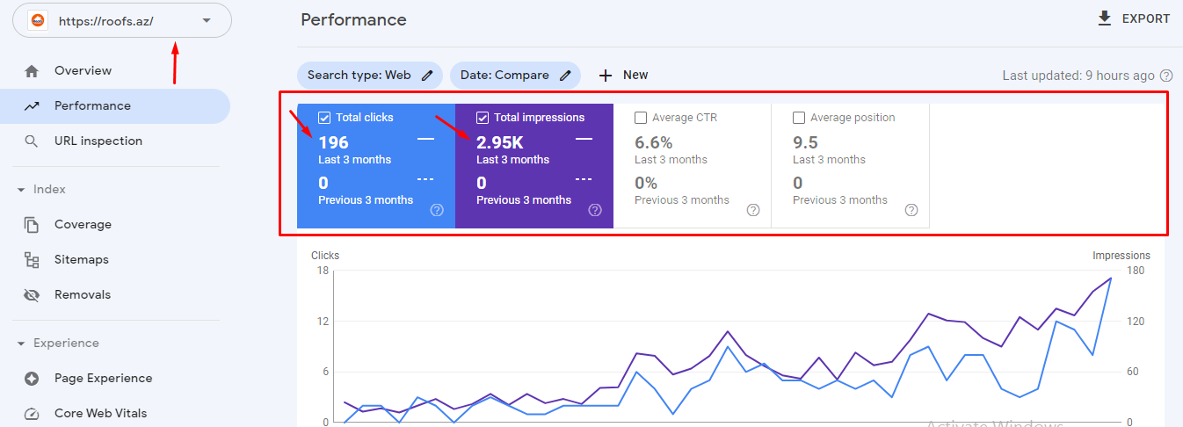This screenshot has height=427, width=1183.
Task: Click the pencil icon on Search type filter
Action: pos(427,76)
